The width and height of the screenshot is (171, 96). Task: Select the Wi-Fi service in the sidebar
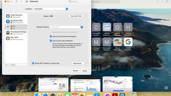pos(16,27)
